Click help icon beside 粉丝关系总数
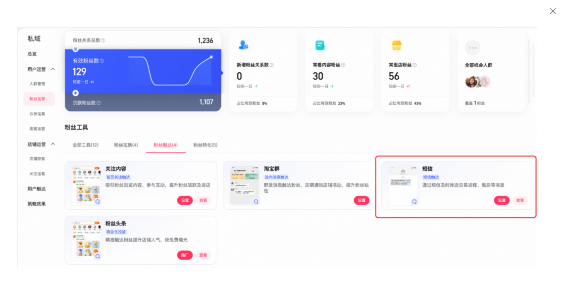The image size is (567, 282). tap(103, 41)
